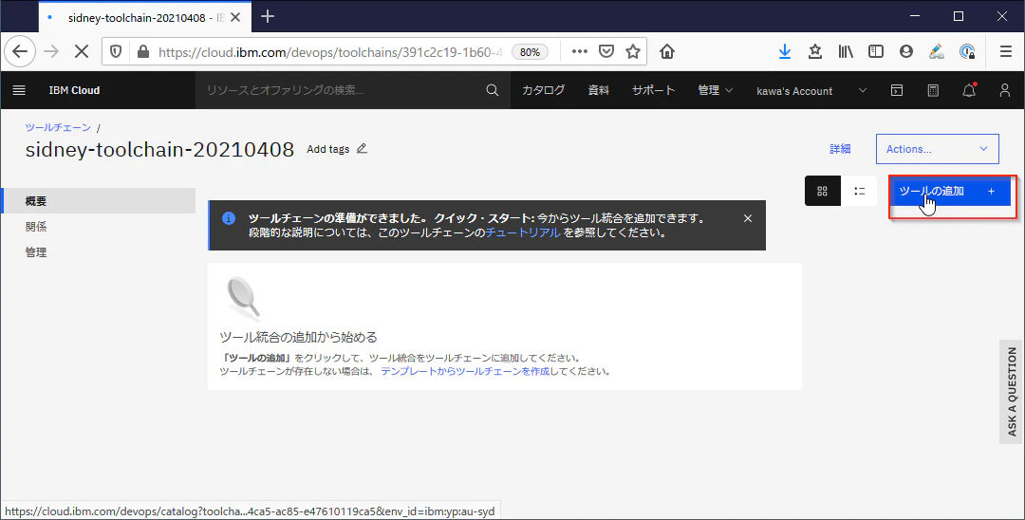Open the user profile avatar icon

pyautogui.click(x=1005, y=90)
